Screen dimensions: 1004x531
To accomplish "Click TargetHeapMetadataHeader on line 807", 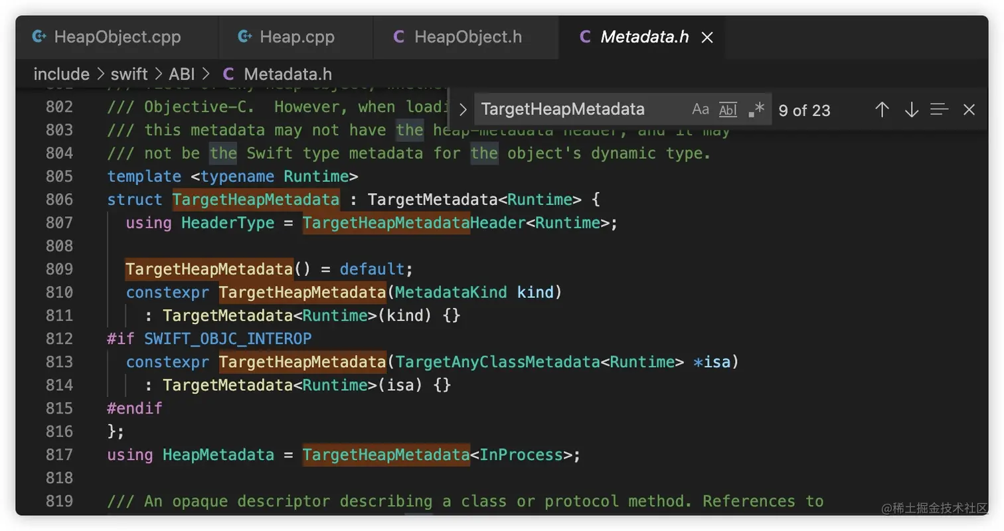I will pyautogui.click(x=414, y=223).
